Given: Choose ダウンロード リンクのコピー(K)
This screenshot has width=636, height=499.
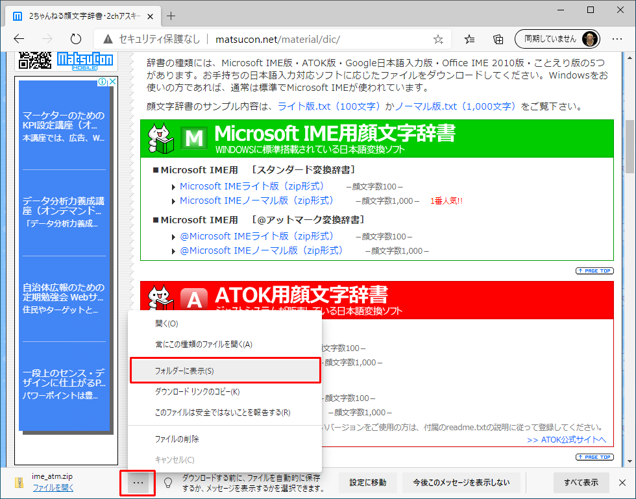Looking at the screenshot, I should 225,392.
